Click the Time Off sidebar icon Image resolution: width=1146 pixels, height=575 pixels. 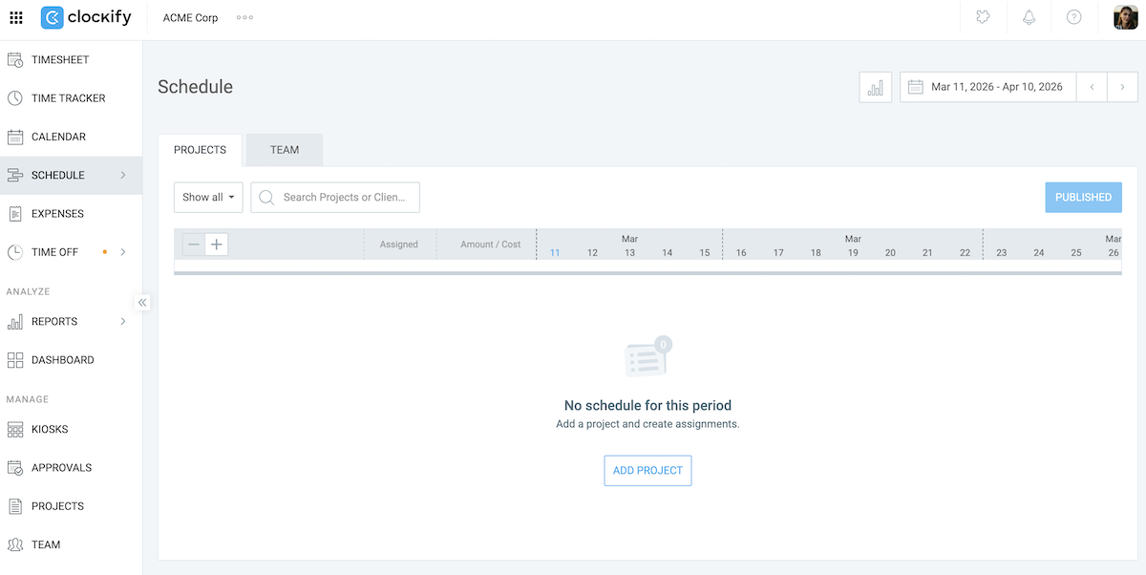[x=15, y=252]
